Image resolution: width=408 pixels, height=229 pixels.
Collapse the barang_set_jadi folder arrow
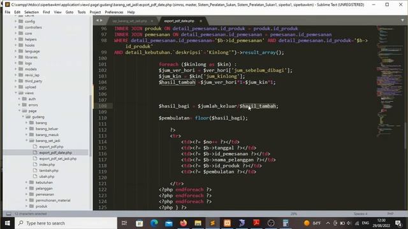27,141
